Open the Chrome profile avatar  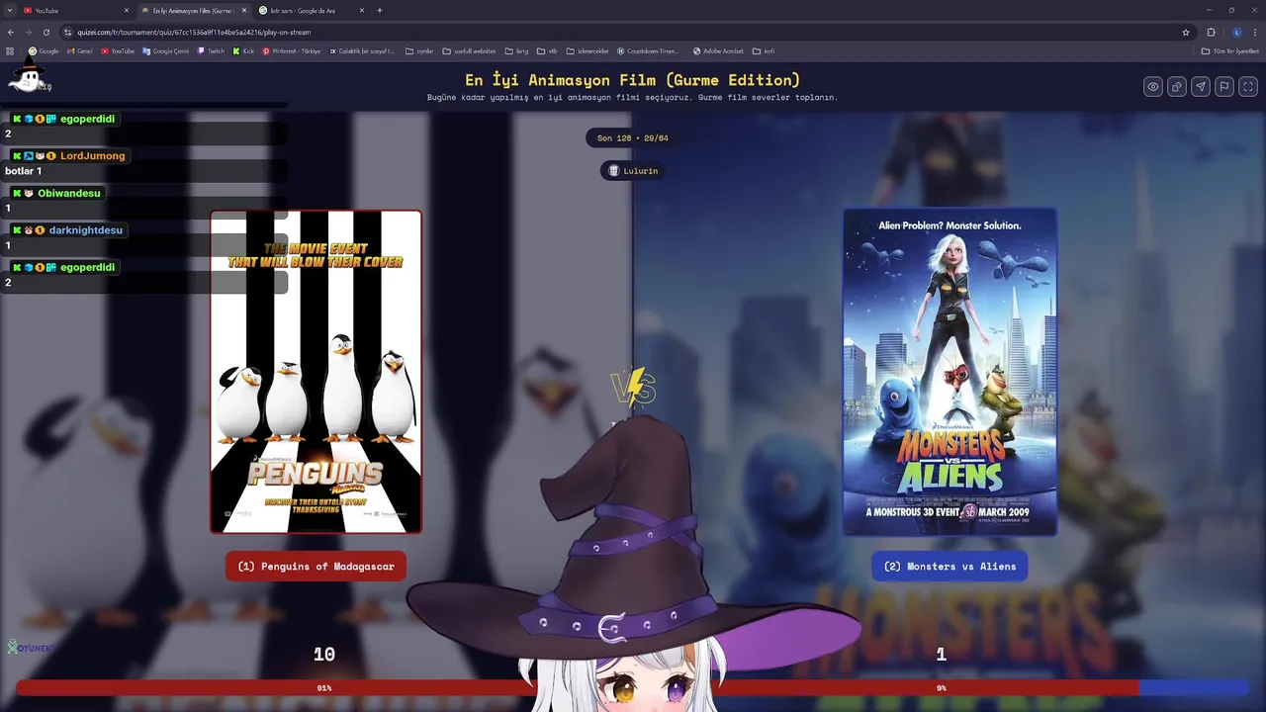[1236, 32]
